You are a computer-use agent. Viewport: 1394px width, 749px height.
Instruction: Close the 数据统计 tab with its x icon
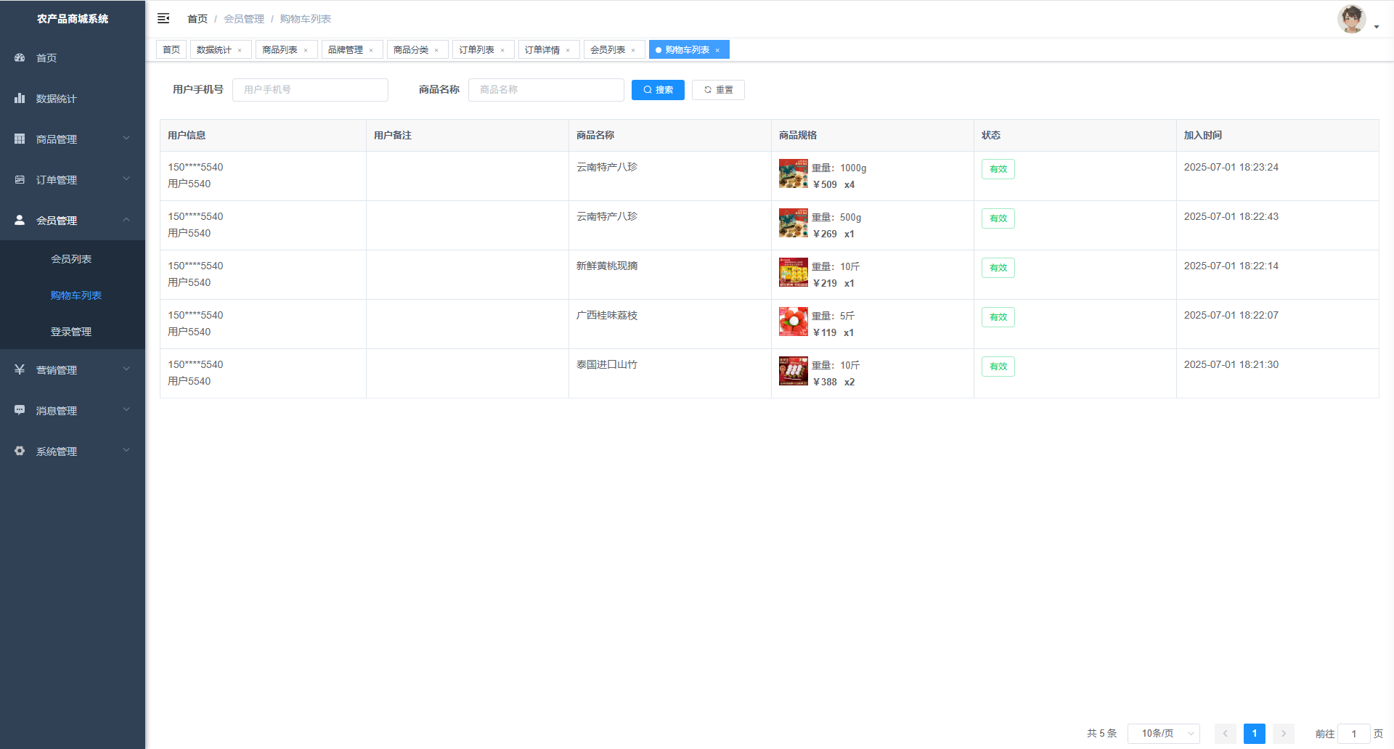click(x=240, y=50)
